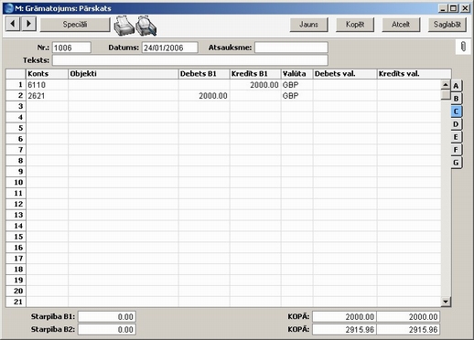
Task: Create a new record with Jauns
Action: [x=308, y=25]
